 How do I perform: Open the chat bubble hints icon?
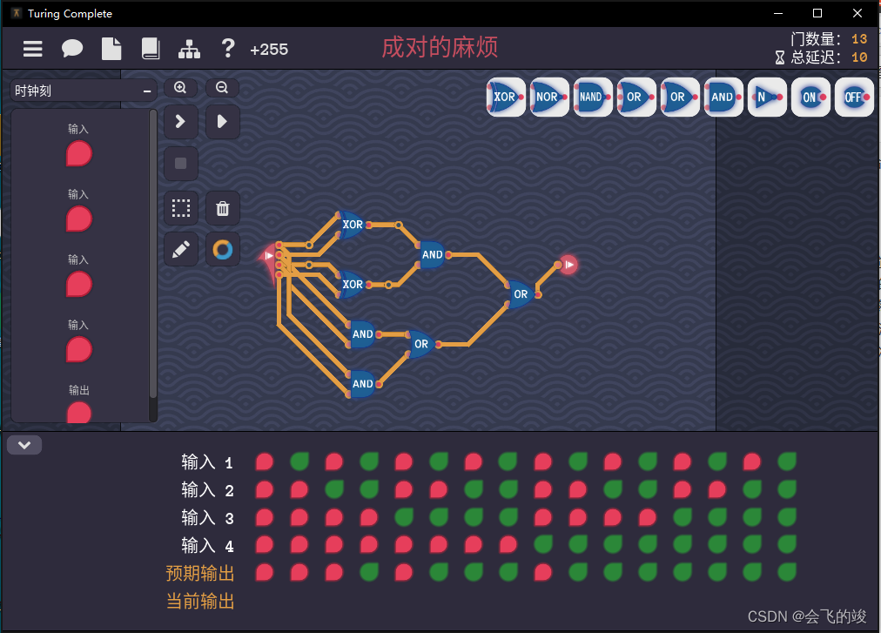click(72, 50)
